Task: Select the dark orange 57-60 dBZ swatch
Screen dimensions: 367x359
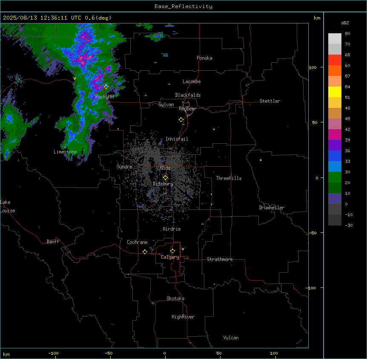Action: 335,70
